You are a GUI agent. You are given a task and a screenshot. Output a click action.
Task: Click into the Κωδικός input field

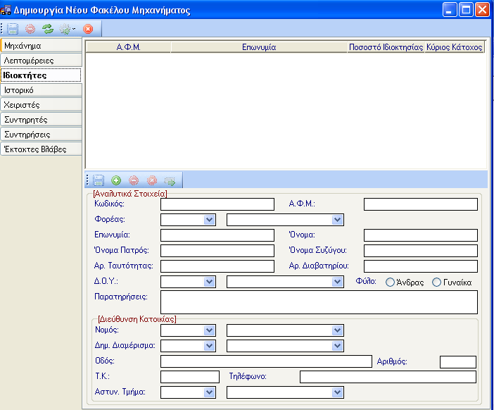click(x=217, y=204)
